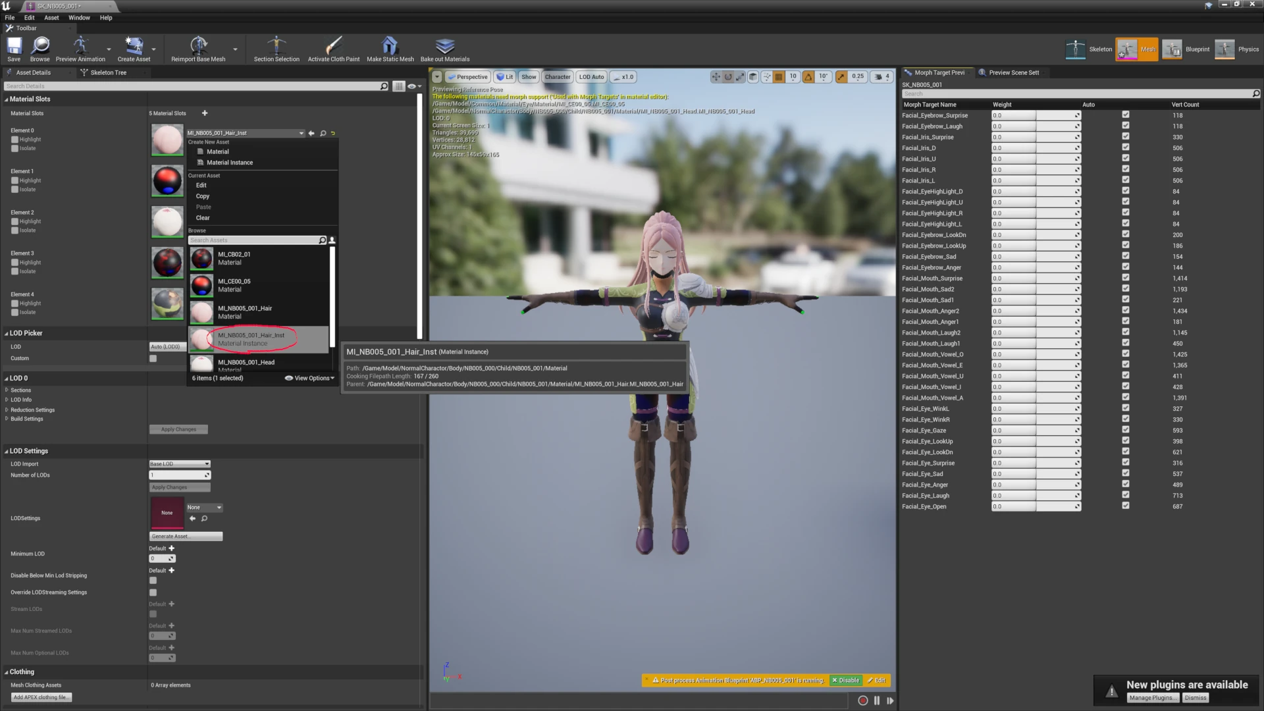Toggle Disable Below Min Lod Stripping checkbox
1264x711 pixels.
153,581
